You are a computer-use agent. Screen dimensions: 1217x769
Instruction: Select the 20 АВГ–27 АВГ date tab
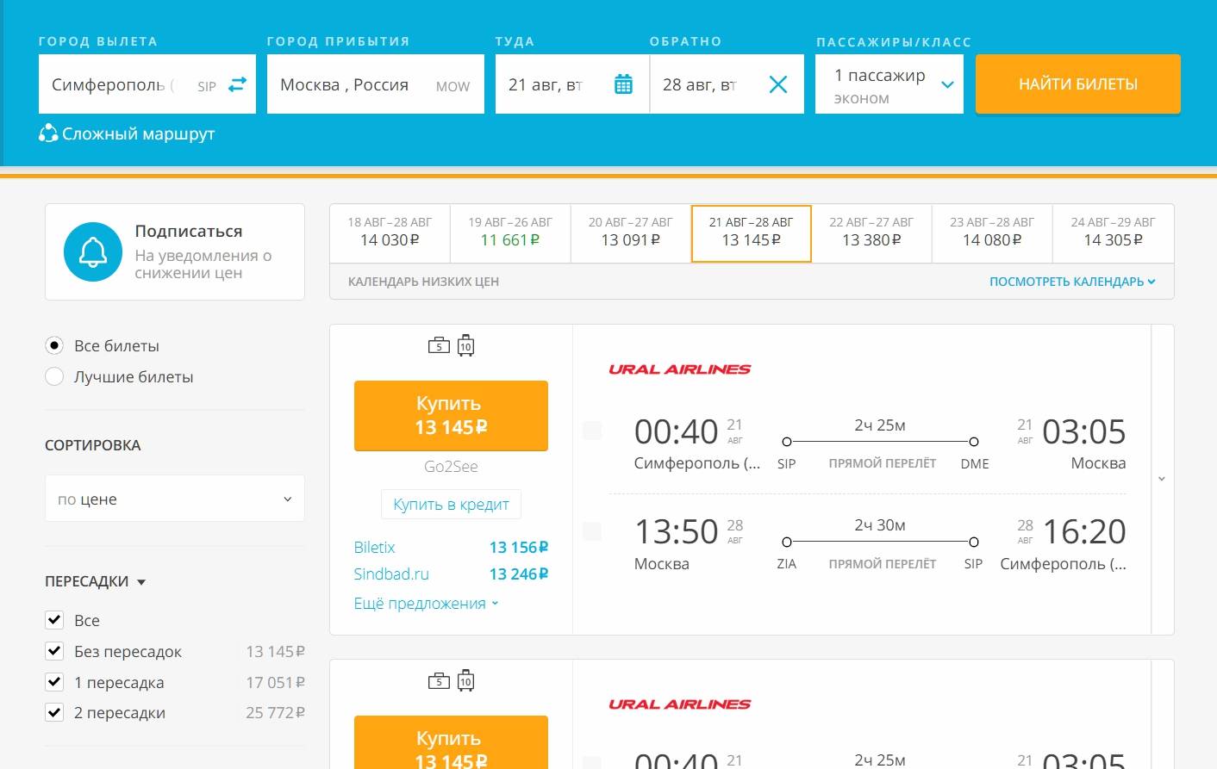(x=631, y=233)
